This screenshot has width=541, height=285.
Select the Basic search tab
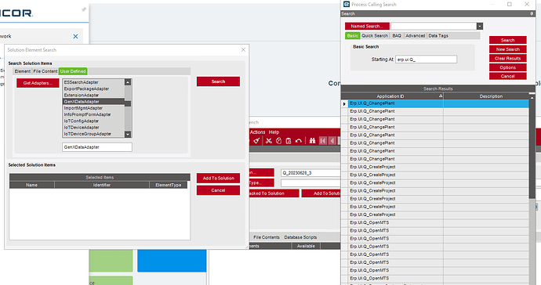pos(352,36)
